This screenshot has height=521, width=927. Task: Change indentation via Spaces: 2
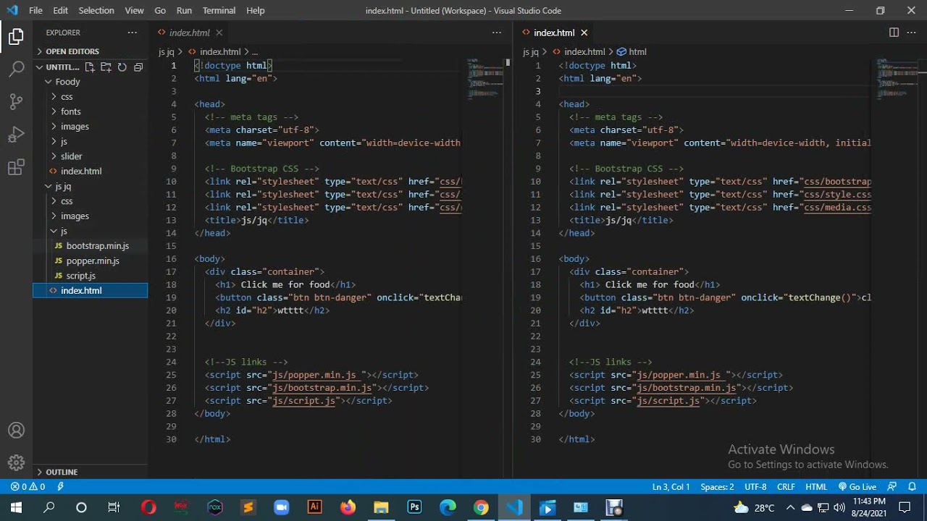pyautogui.click(x=717, y=487)
